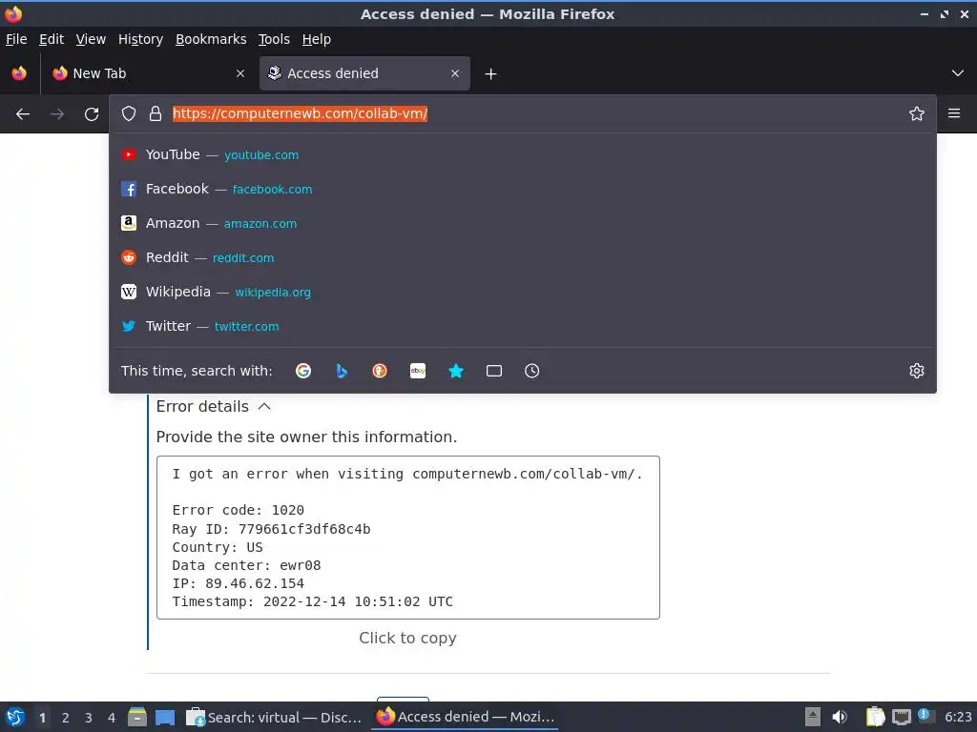
Task: Open the volume control in tray
Action: pos(840,717)
